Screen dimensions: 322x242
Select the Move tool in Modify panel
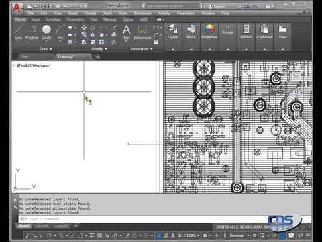(x=84, y=28)
